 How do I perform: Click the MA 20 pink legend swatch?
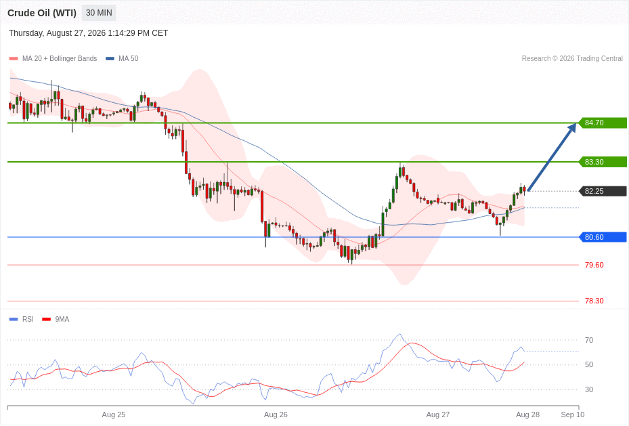(x=14, y=58)
